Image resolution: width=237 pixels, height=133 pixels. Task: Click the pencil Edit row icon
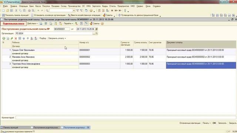12,38
